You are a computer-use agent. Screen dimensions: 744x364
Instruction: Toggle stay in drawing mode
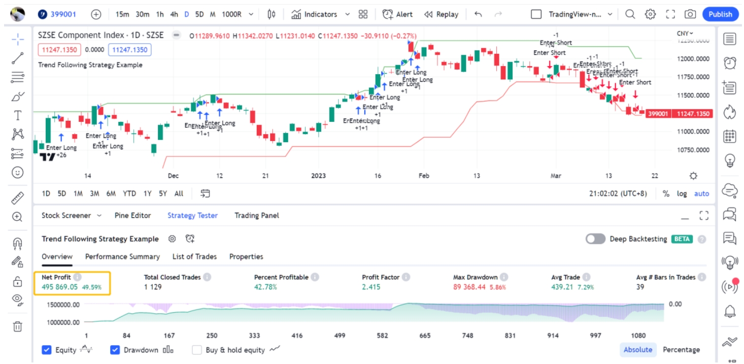click(x=18, y=261)
